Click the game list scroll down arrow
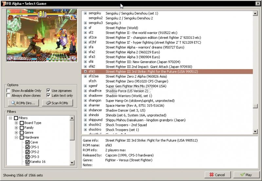262x181 pixels. click(255, 131)
